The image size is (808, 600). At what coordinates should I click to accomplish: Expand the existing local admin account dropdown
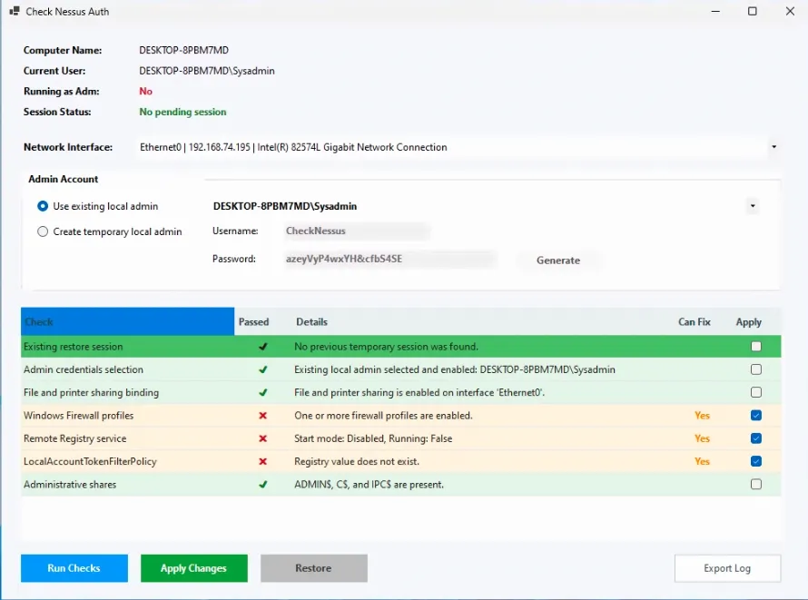point(753,206)
